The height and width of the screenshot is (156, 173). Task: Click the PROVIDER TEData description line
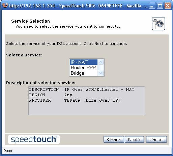[x=75, y=100]
